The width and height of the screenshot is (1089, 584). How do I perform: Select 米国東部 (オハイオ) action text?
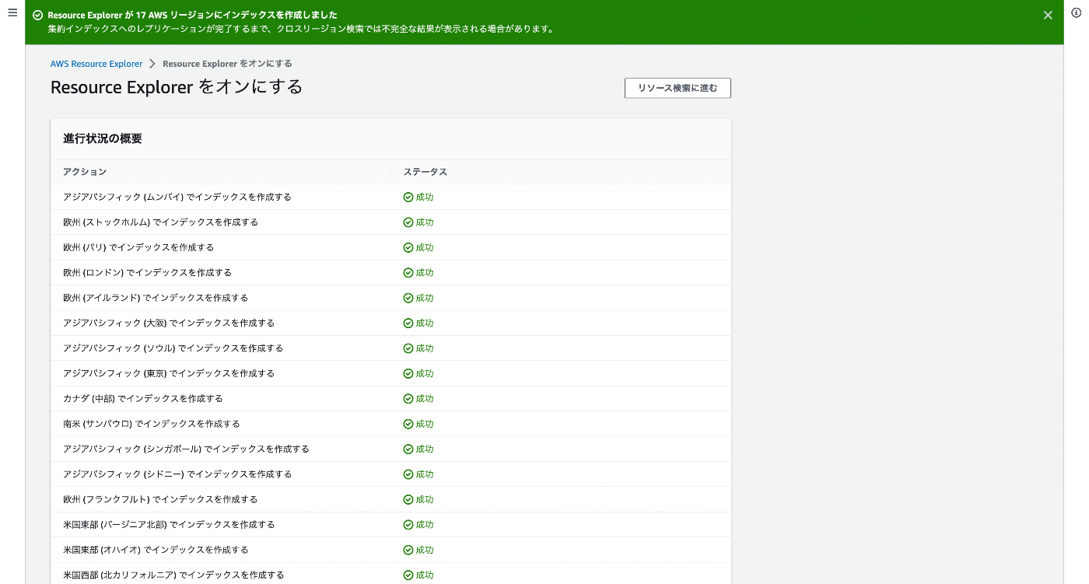point(156,550)
